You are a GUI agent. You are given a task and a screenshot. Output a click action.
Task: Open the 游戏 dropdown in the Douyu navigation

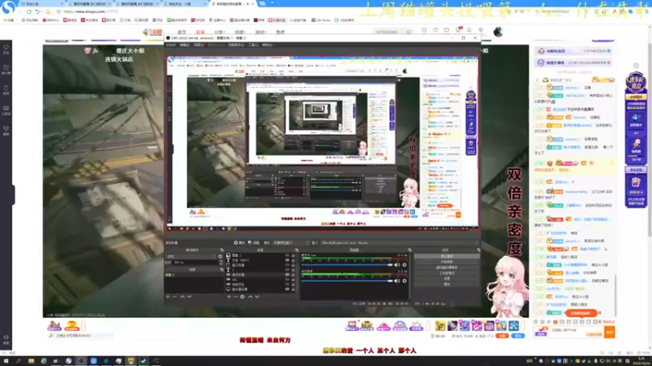[x=260, y=32]
